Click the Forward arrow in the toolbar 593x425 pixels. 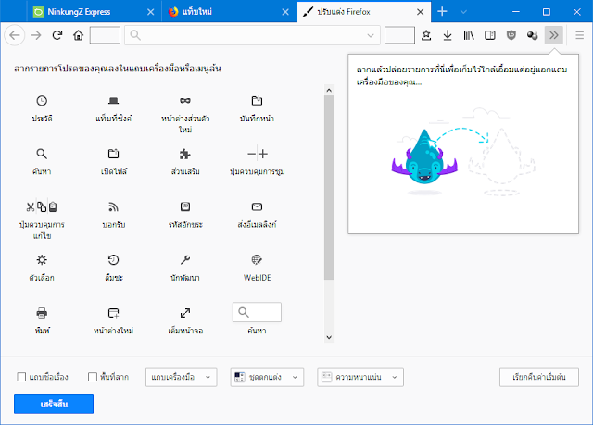click(x=36, y=35)
